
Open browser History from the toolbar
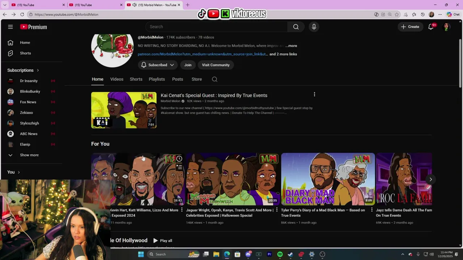(423, 14)
